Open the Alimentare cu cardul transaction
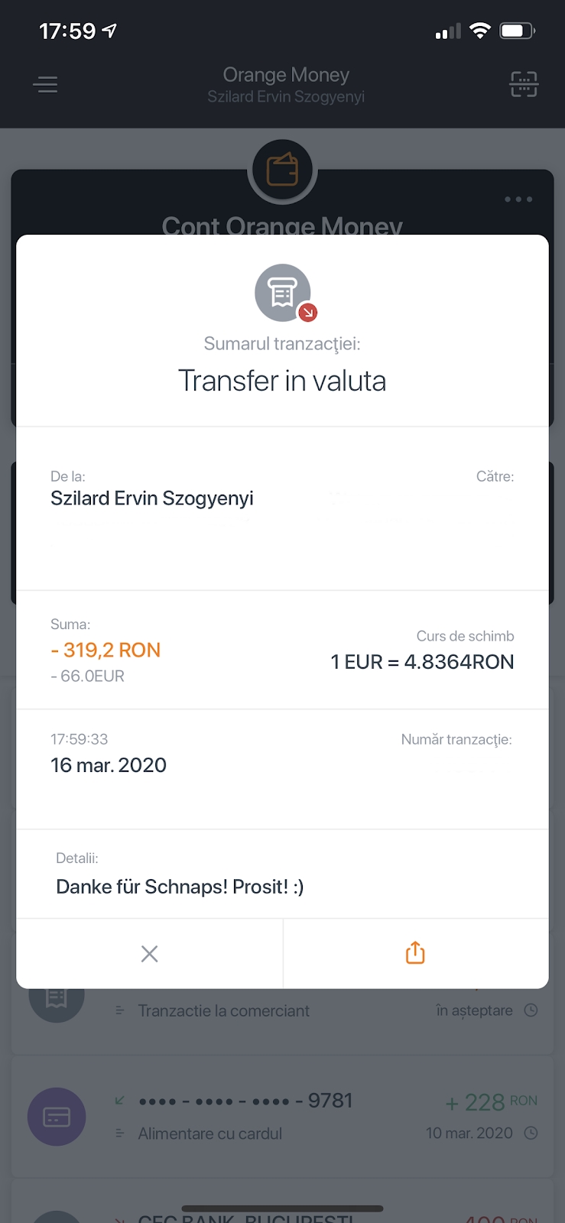 tap(210, 1134)
